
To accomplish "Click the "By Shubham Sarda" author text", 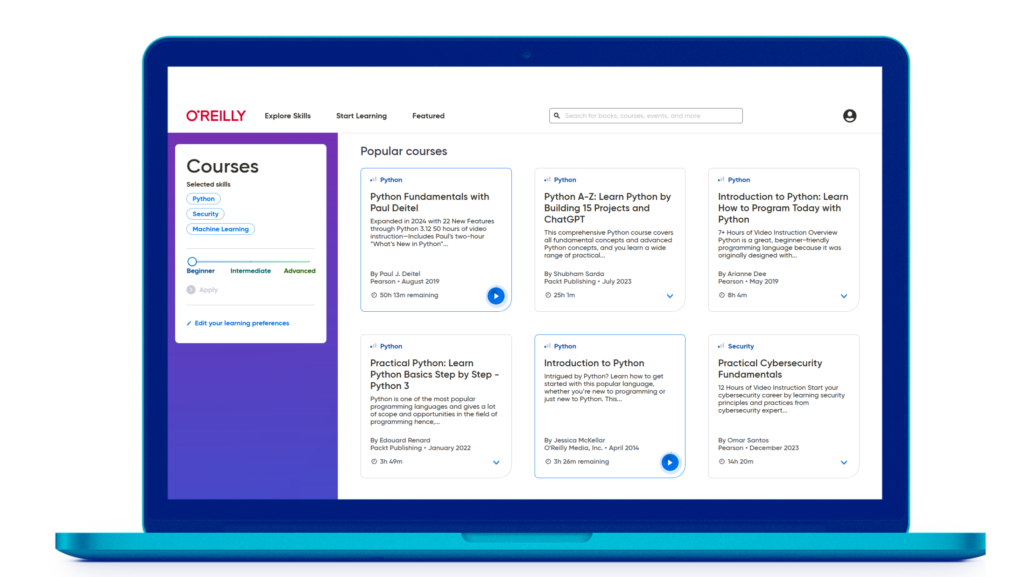I will 574,274.
